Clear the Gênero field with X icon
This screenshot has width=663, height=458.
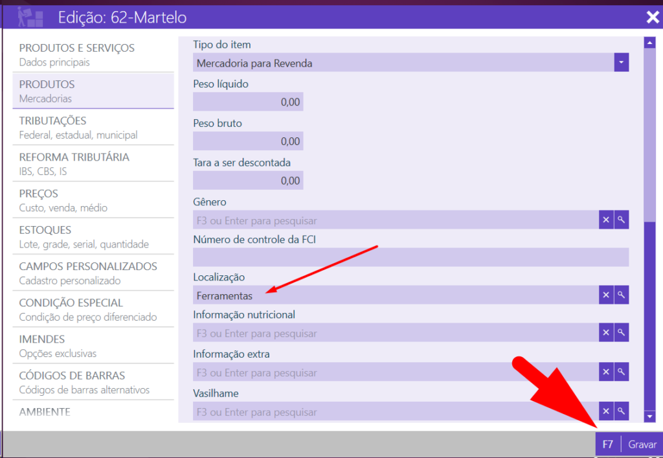point(606,220)
